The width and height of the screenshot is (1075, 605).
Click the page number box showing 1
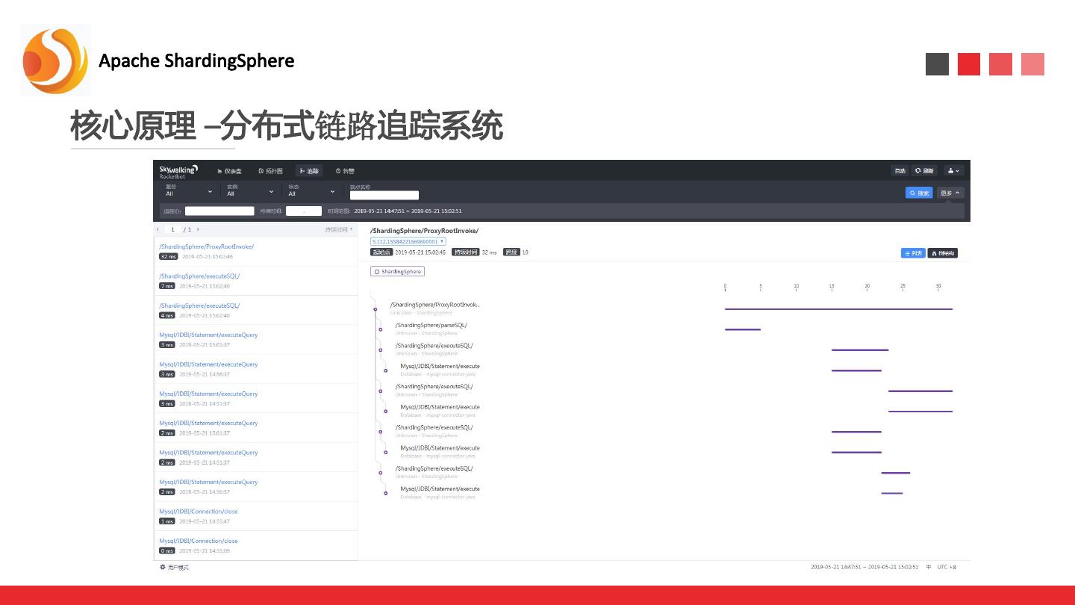(172, 229)
